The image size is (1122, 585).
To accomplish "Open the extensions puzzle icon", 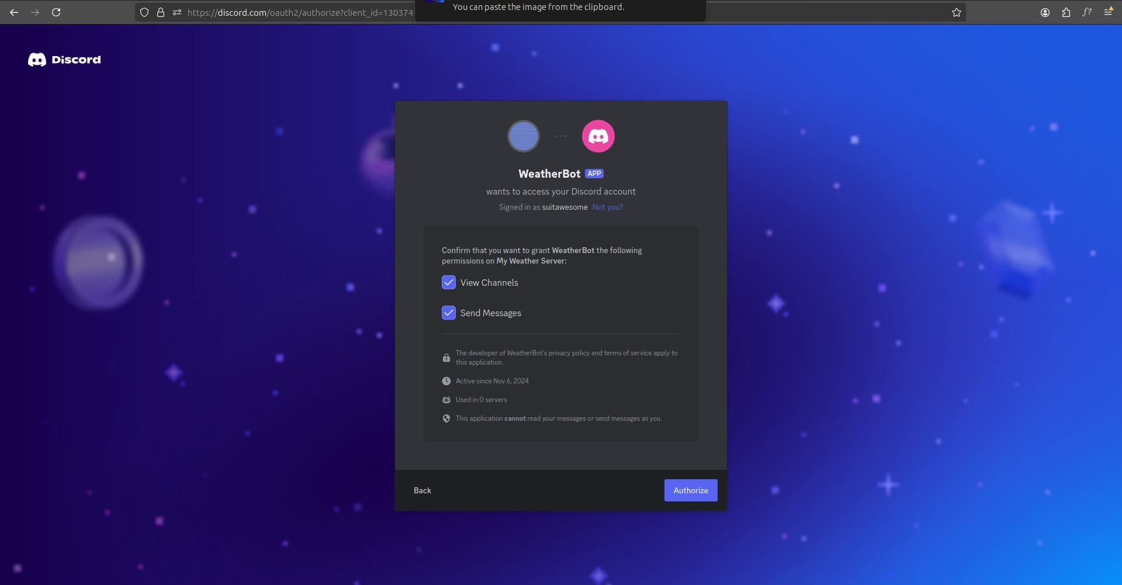I will tap(1066, 12).
